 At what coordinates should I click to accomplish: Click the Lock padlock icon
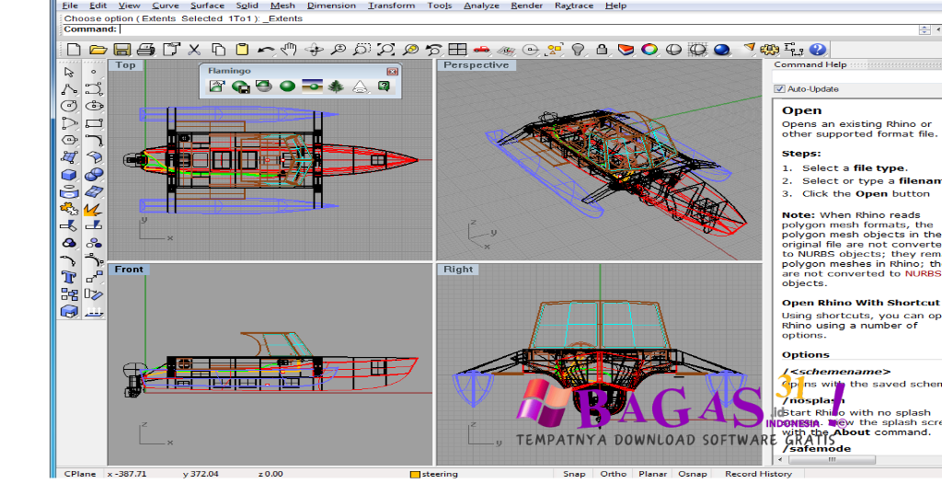pyautogui.click(x=602, y=50)
